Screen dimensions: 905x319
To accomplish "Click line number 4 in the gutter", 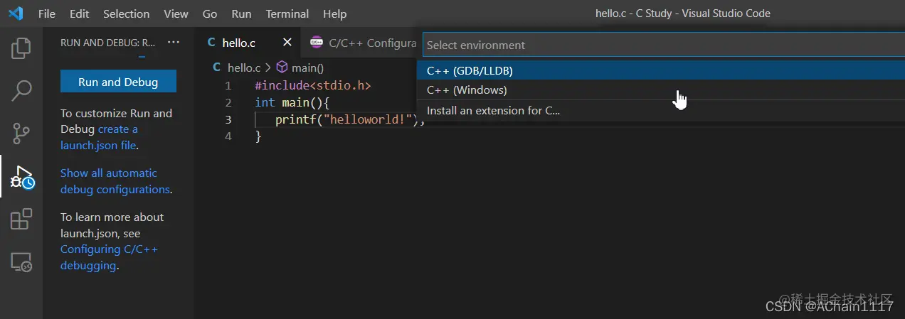I will click(228, 136).
